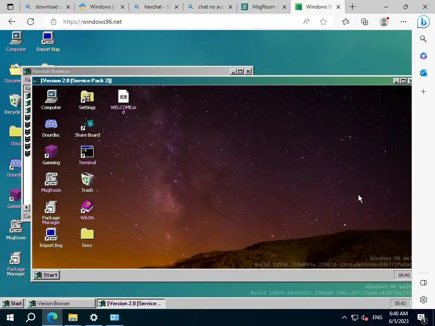Image resolution: width=435 pixels, height=326 pixels.
Task: Open Gameing icon in Version 2.0 window
Action: [x=51, y=155]
